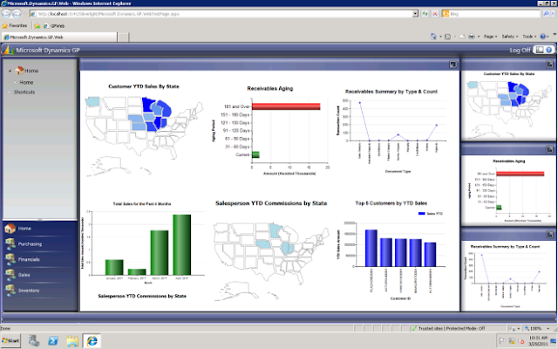Viewport: 558px width, 349px height.
Task: Open the Page menu dropdown
Action: 490,37
